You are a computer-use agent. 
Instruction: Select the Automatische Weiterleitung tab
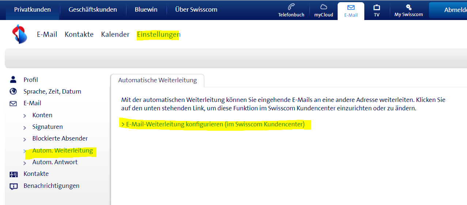[157, 80]
